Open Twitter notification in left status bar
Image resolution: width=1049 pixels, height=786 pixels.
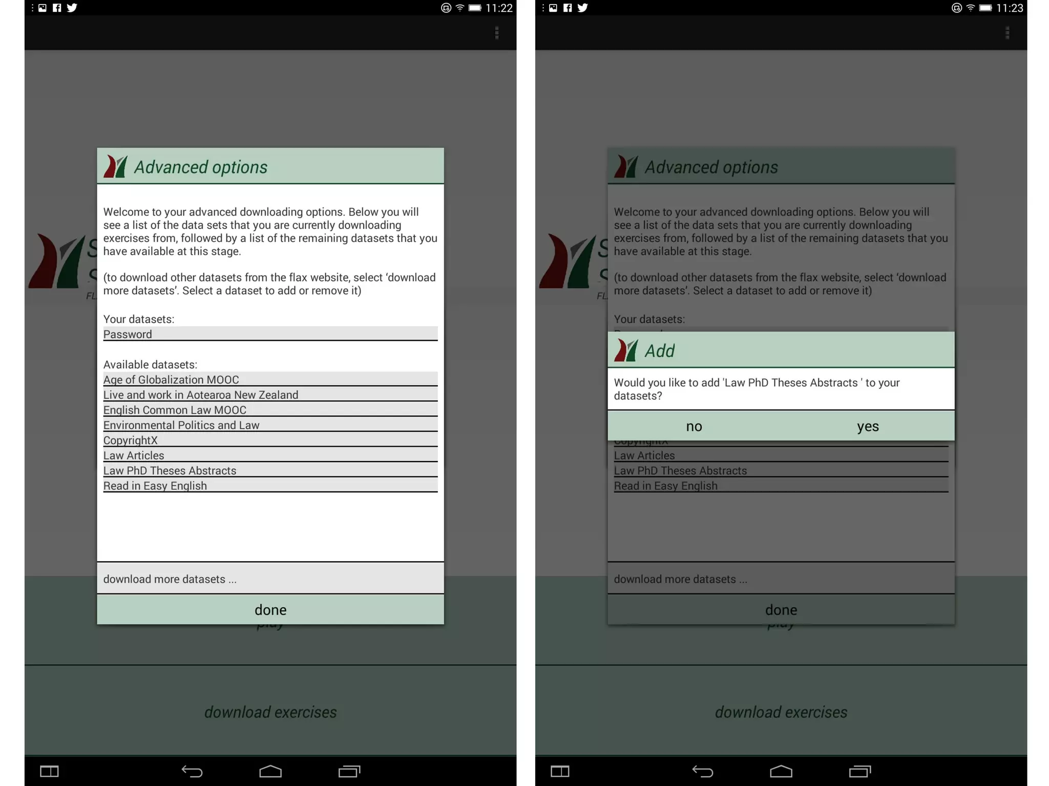tap(72, 8)
